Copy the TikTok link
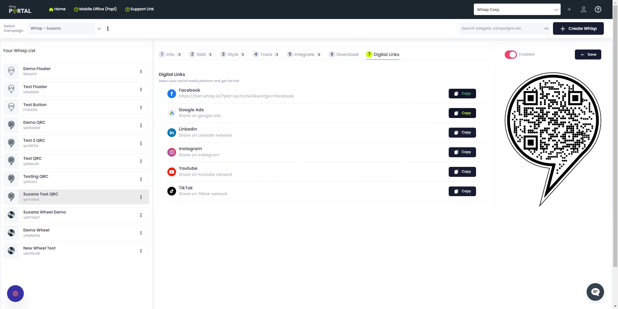This screenshot has width=618, height=309. point(462,191)
